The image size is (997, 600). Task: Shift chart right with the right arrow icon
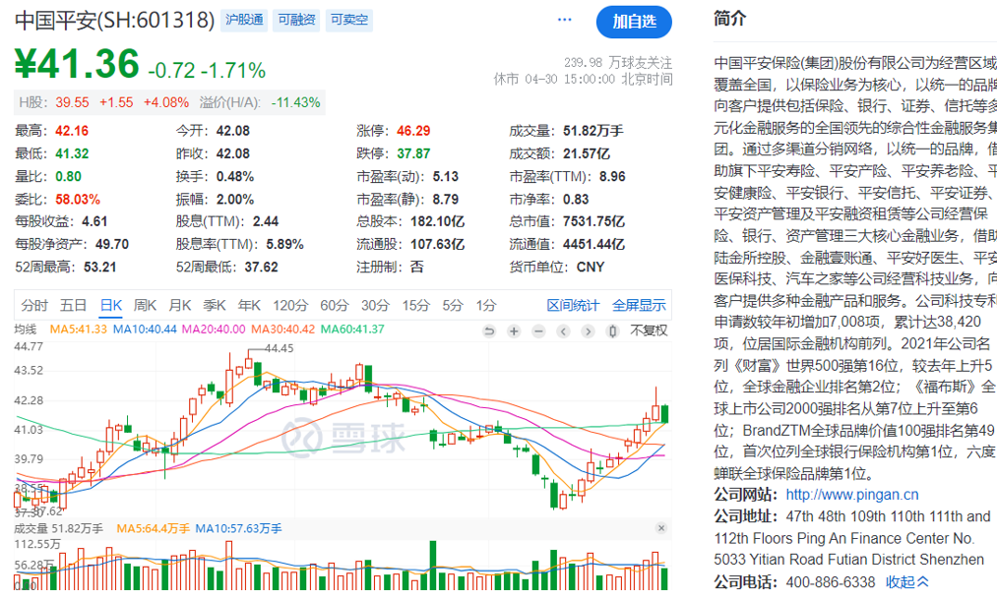click(589, 331)
